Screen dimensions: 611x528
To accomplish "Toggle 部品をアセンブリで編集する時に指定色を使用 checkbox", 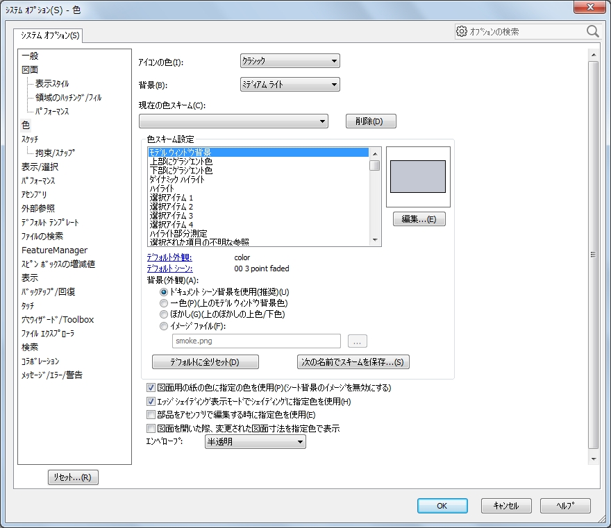I will 151,415.
